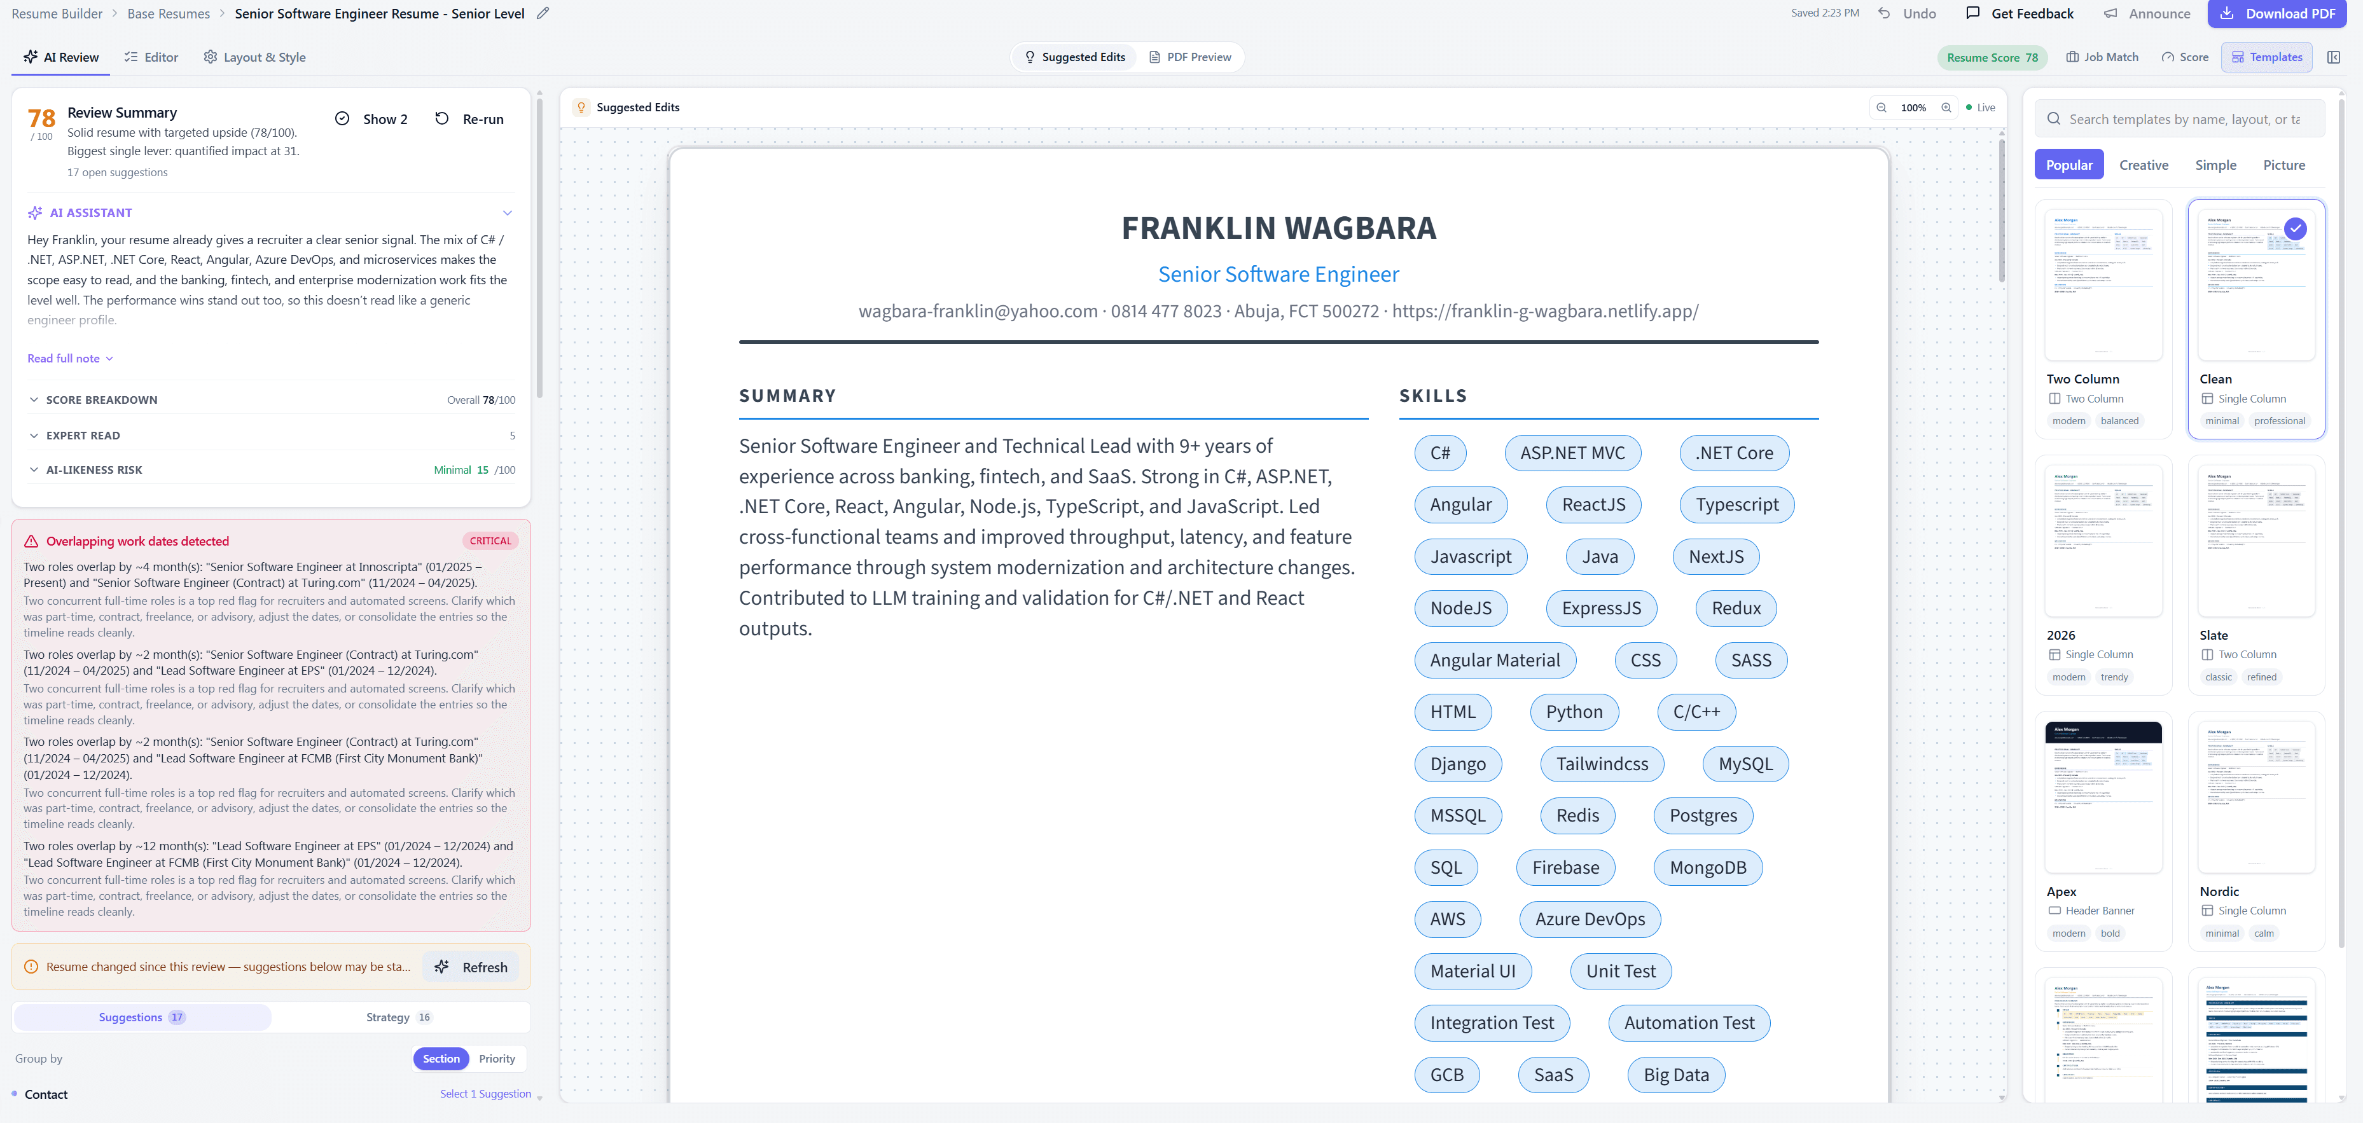Select the Picture templates filter
Image resolution: width=2363 pixels, height=1123 pixels.
(2284, 165)
